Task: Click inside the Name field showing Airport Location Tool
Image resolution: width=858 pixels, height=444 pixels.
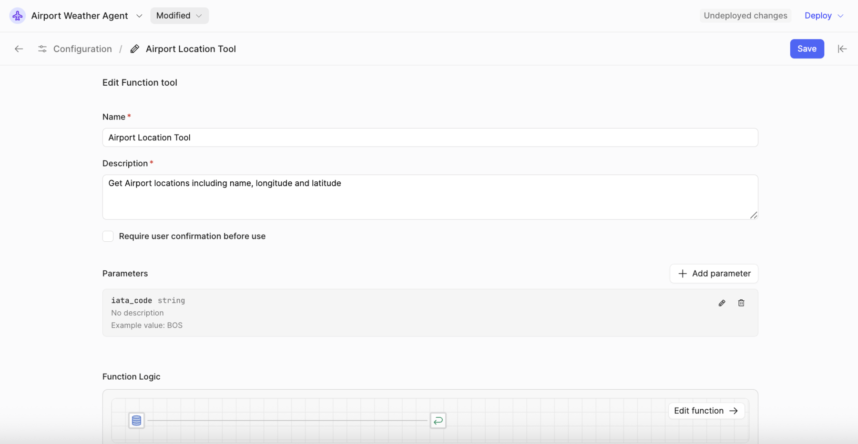Action: tap(429, 138)
